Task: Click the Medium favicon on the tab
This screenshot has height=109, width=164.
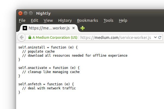Action: point(25,28)
